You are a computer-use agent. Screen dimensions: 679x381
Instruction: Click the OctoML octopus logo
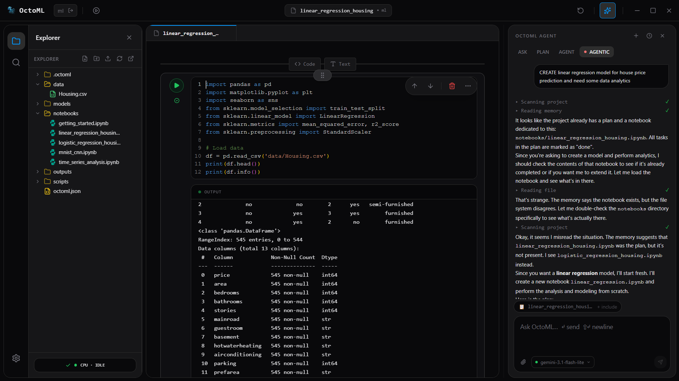coord(11,10)
